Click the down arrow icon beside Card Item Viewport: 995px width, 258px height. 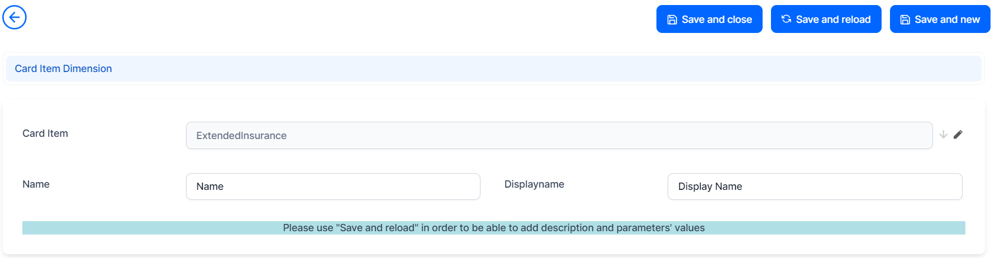click(x=944, y=135)
